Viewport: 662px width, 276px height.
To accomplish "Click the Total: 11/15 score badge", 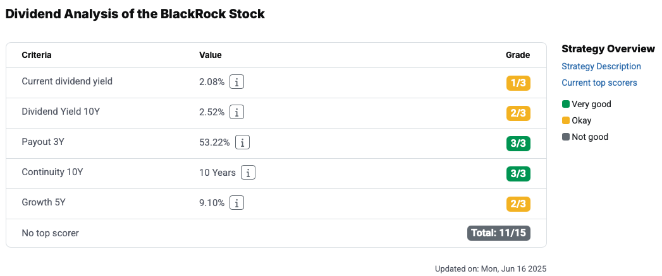I will (x=499, y=233).
